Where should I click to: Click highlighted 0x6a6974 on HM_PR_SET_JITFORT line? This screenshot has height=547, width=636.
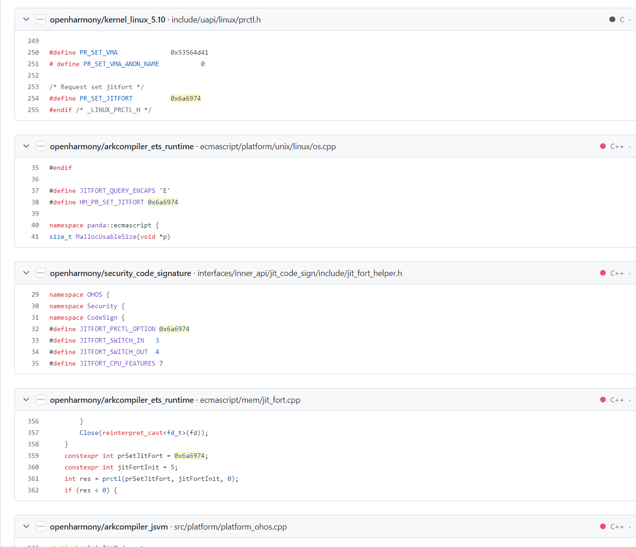coord(163,202)
